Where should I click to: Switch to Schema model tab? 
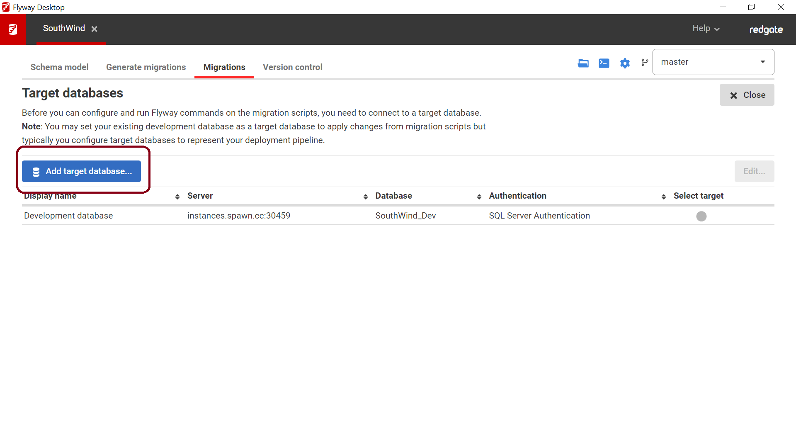[x=59, y=67]
